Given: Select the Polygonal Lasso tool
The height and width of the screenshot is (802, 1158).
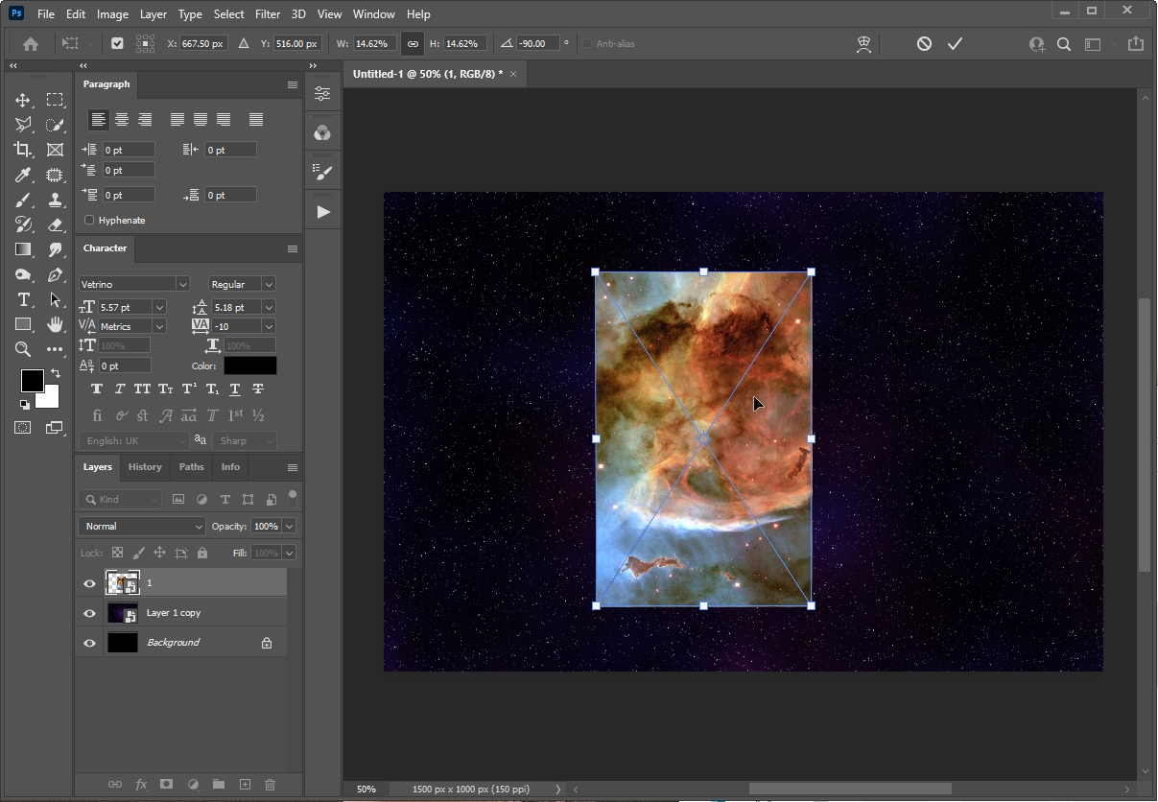Looking at the screenshot, I should pyautogui.click(x=23, y=125).
